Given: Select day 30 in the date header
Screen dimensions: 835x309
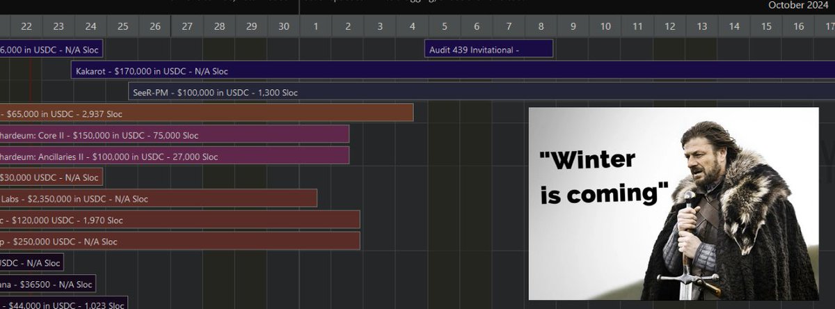Looking at the screenshot, I should (283, 26).
